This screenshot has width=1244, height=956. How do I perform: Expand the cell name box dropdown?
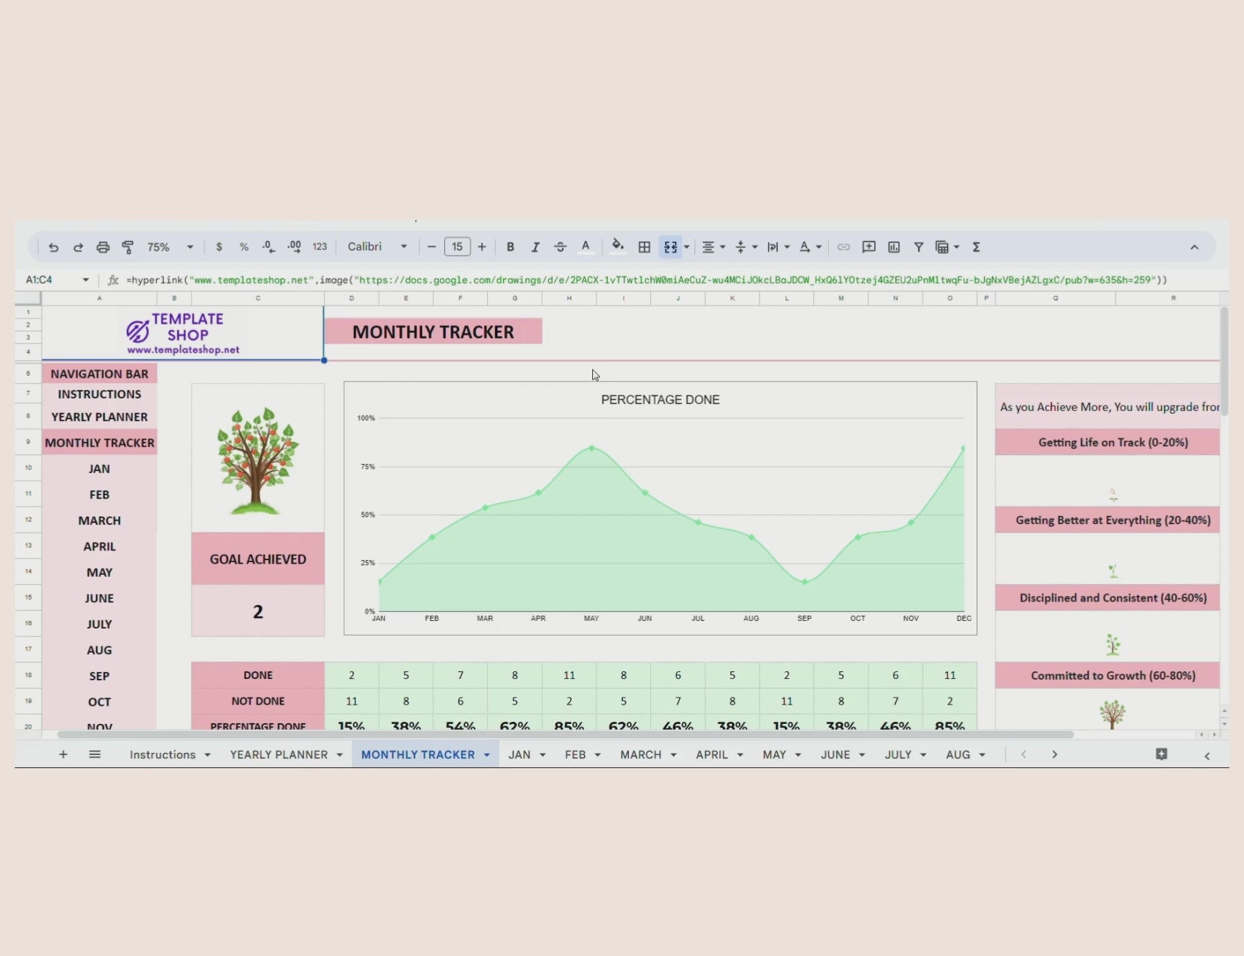tap(86, 280)
